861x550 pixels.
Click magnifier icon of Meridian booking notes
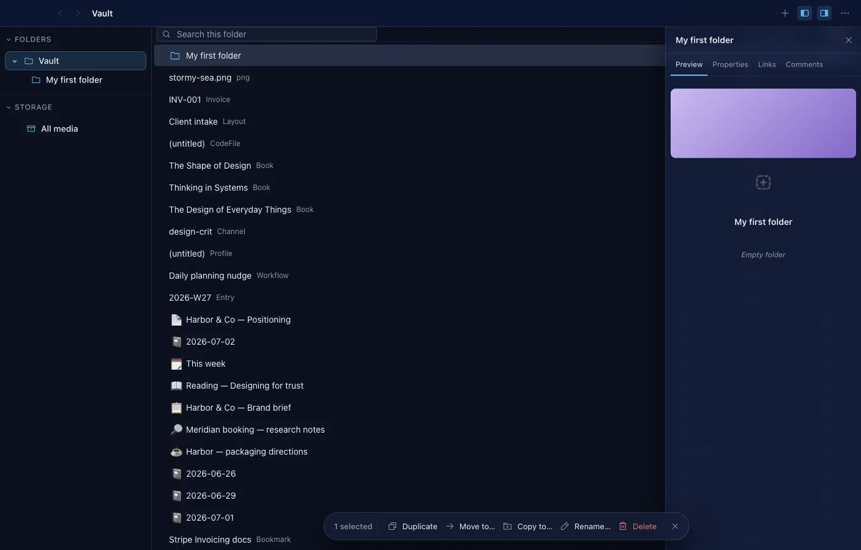coord(176,430)
